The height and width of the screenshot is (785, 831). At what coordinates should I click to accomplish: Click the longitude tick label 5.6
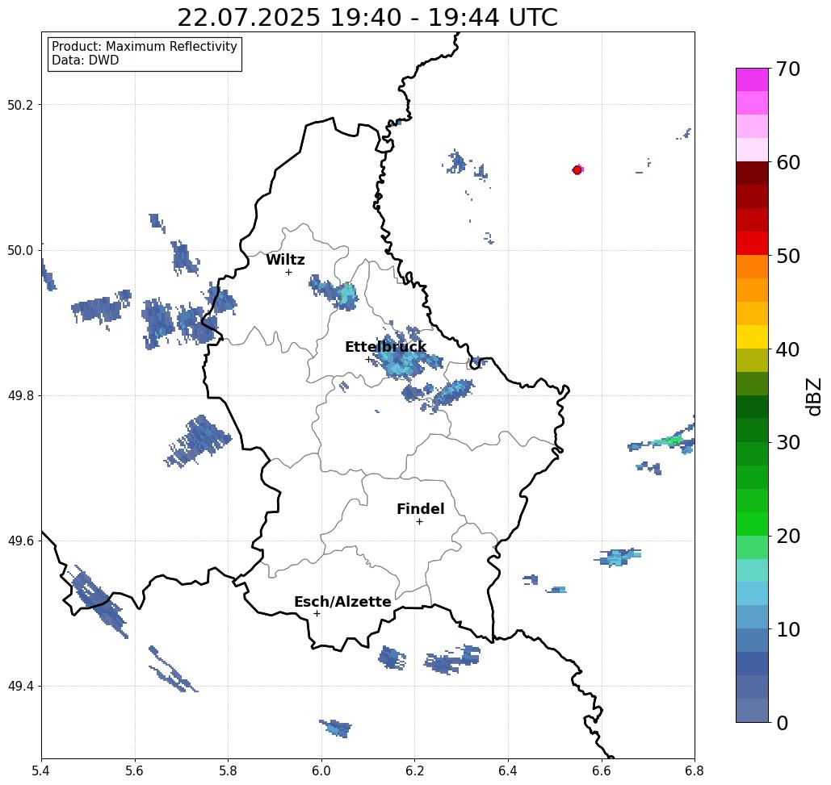[135, 770]
